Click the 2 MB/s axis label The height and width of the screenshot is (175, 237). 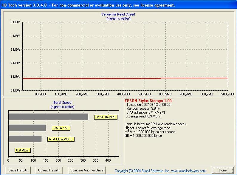16,63
